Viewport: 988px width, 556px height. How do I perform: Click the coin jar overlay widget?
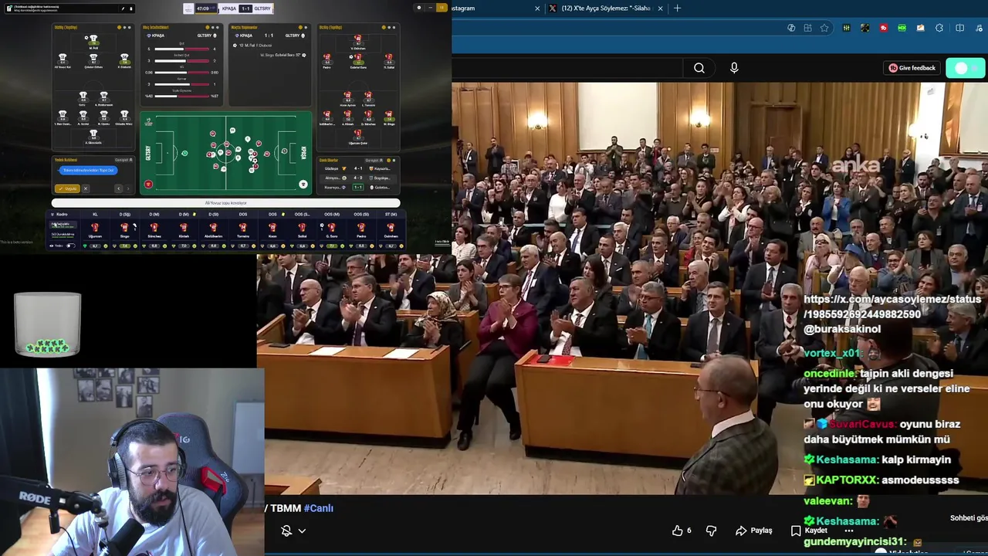[x=47, y=324]
